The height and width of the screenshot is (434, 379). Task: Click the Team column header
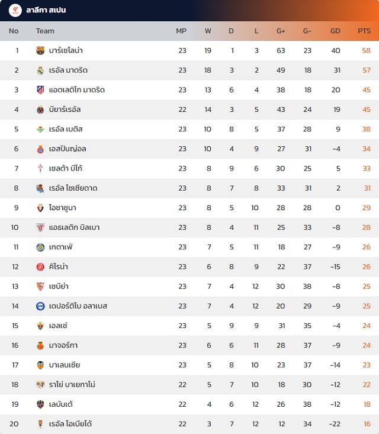[45, 31]
